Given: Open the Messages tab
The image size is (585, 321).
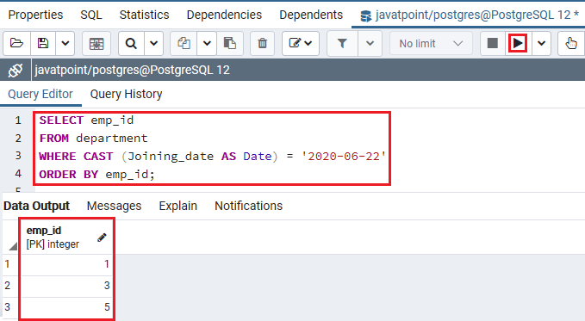Looking at the screenshot, I should tap(115, 206).
